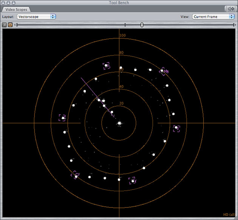Screen dimensions: 238x220
Task: Close the Tool Bench window
Action: [3, 3]
